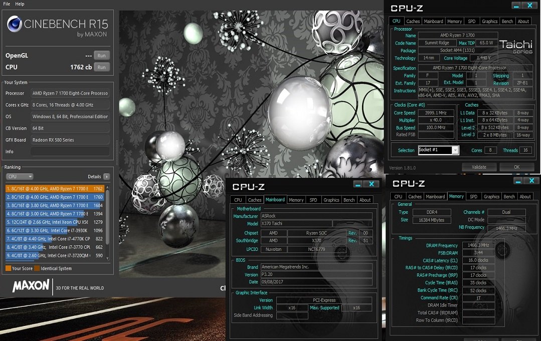Select ranking entry 1 with score 1762
This screenshot has width=541, height=341.
55,188
